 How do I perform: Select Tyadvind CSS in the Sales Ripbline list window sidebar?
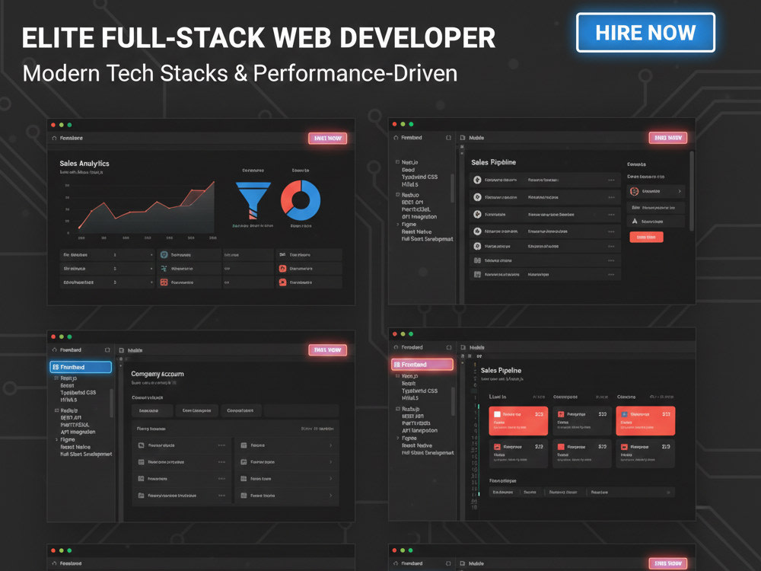[419, 177]
